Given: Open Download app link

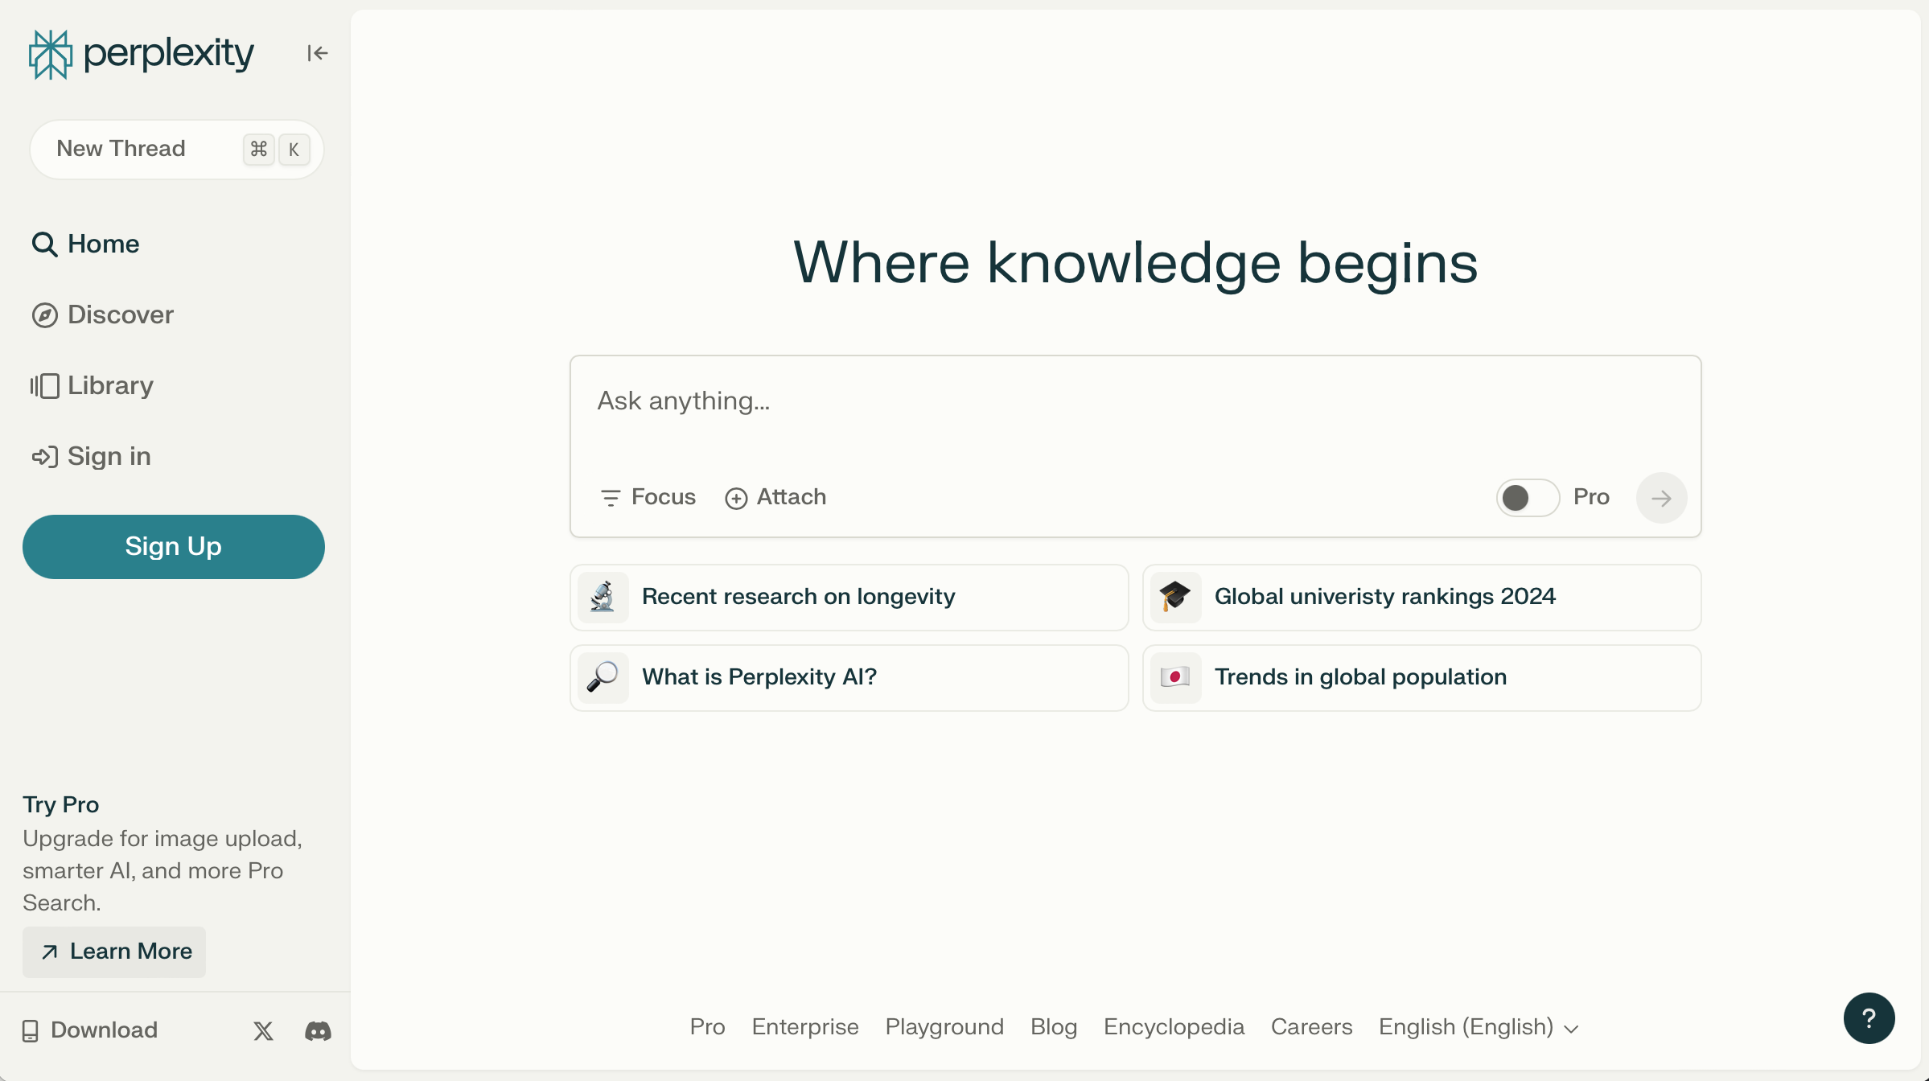Looking at the screenshot, I should pos(89,1030).
